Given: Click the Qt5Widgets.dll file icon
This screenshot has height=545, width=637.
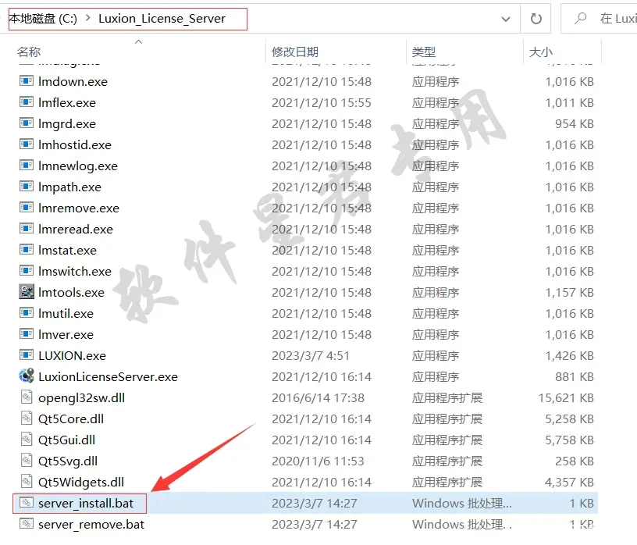Looking at the screenshot, I should pos(27,482).
